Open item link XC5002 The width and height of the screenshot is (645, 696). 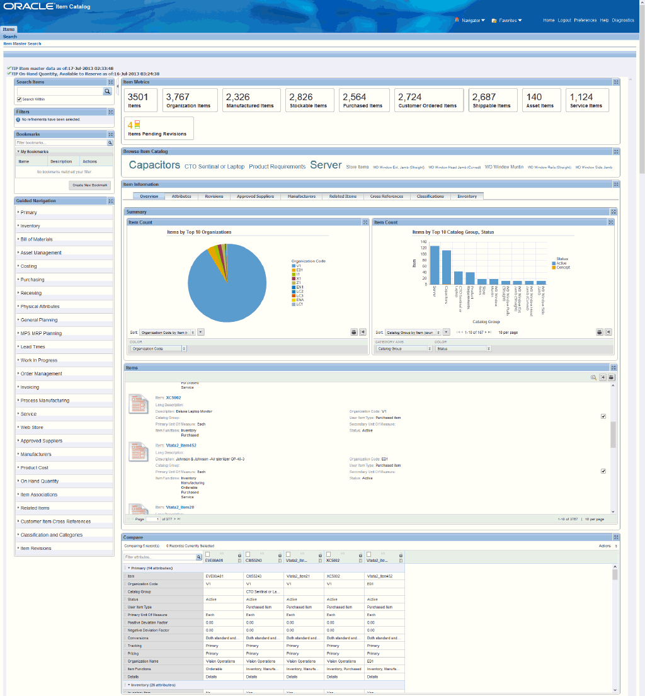coord(174,397)
